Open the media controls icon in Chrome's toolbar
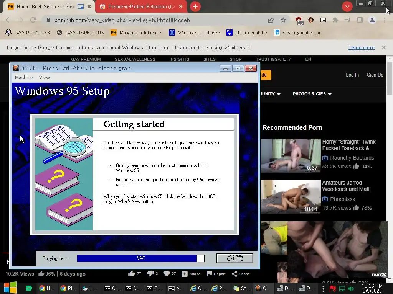Image resolution: width=393 pixels, height=294 pixels. (x=347, y=20)
